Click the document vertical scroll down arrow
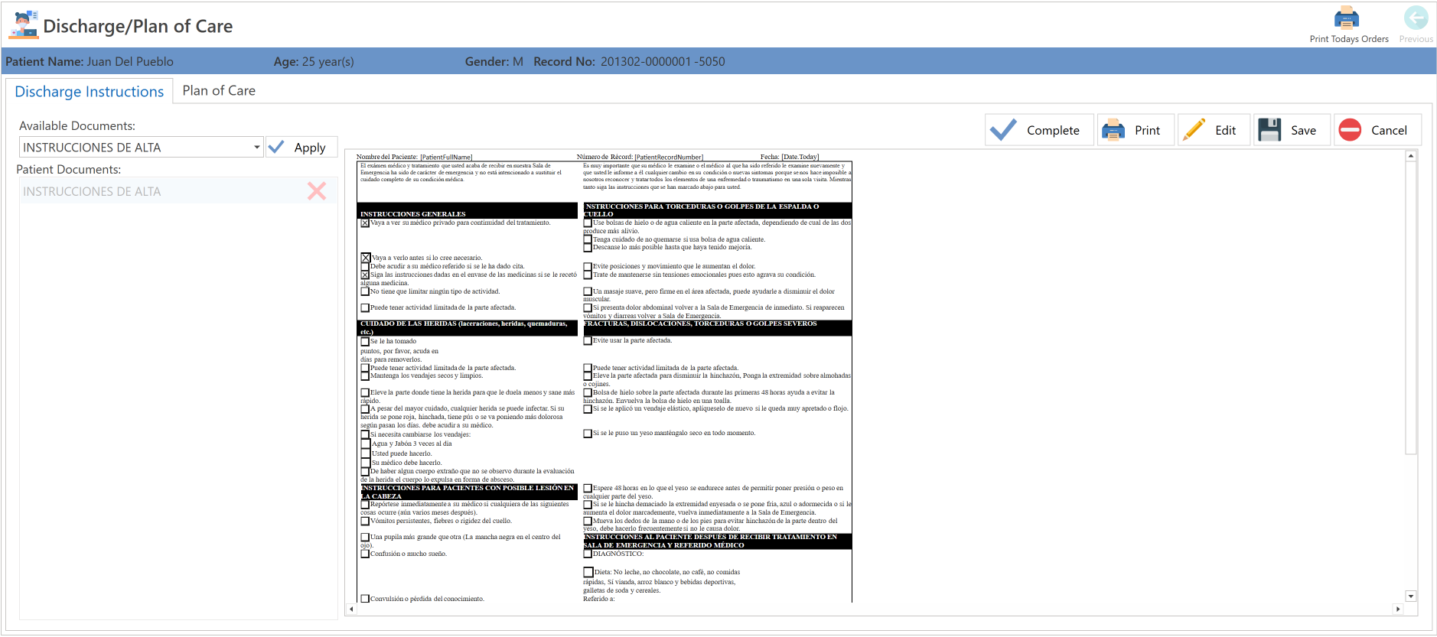1437x637 pixels. (x=1411, y=596)
